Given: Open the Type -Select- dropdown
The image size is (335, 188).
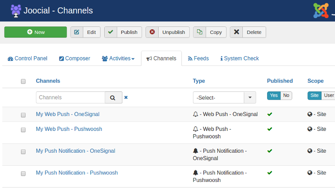Looking at the screenshot, I should tap(224, 97).
